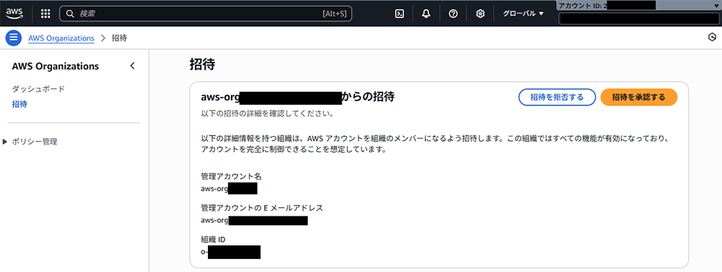Open the help question mark icon
722x272 pixels.
point(453,14)
